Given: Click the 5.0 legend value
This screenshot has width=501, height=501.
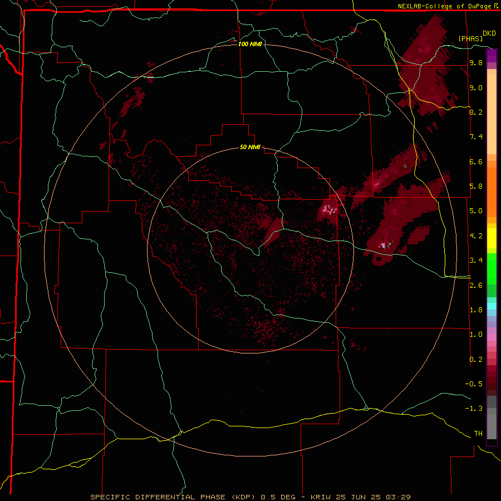Looking at the screenshot, I should click(x=476, y=211).
